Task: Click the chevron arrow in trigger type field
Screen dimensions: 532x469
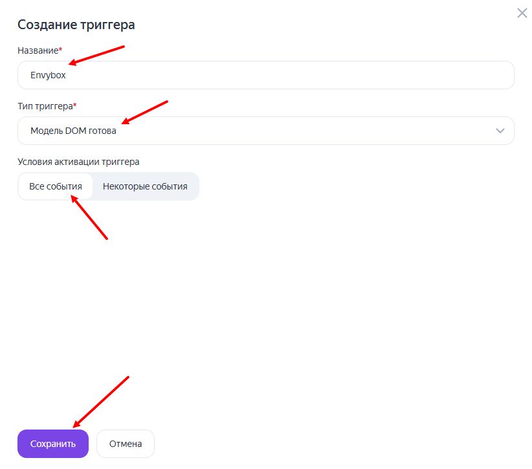Action: pyautogui.click(x=500, y=131)
